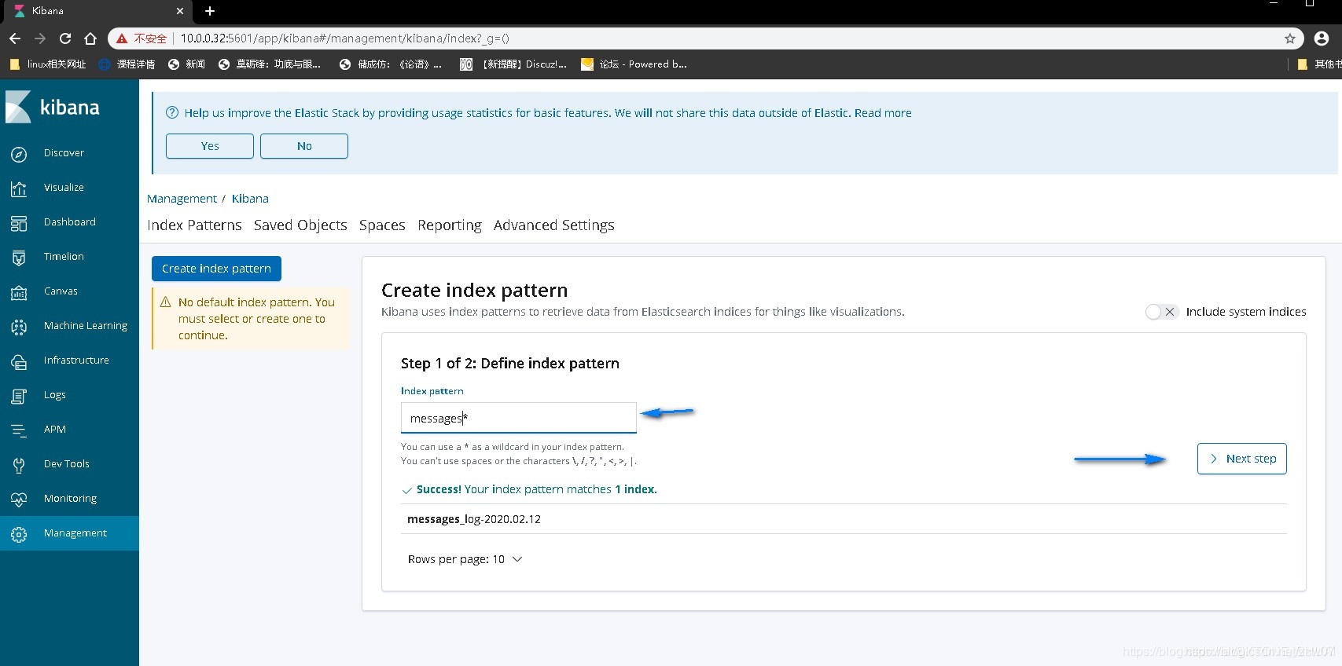This screenshot has width=1342, height=666.
Task: Click the Discover label in sidebar
Action: [64, 153]
